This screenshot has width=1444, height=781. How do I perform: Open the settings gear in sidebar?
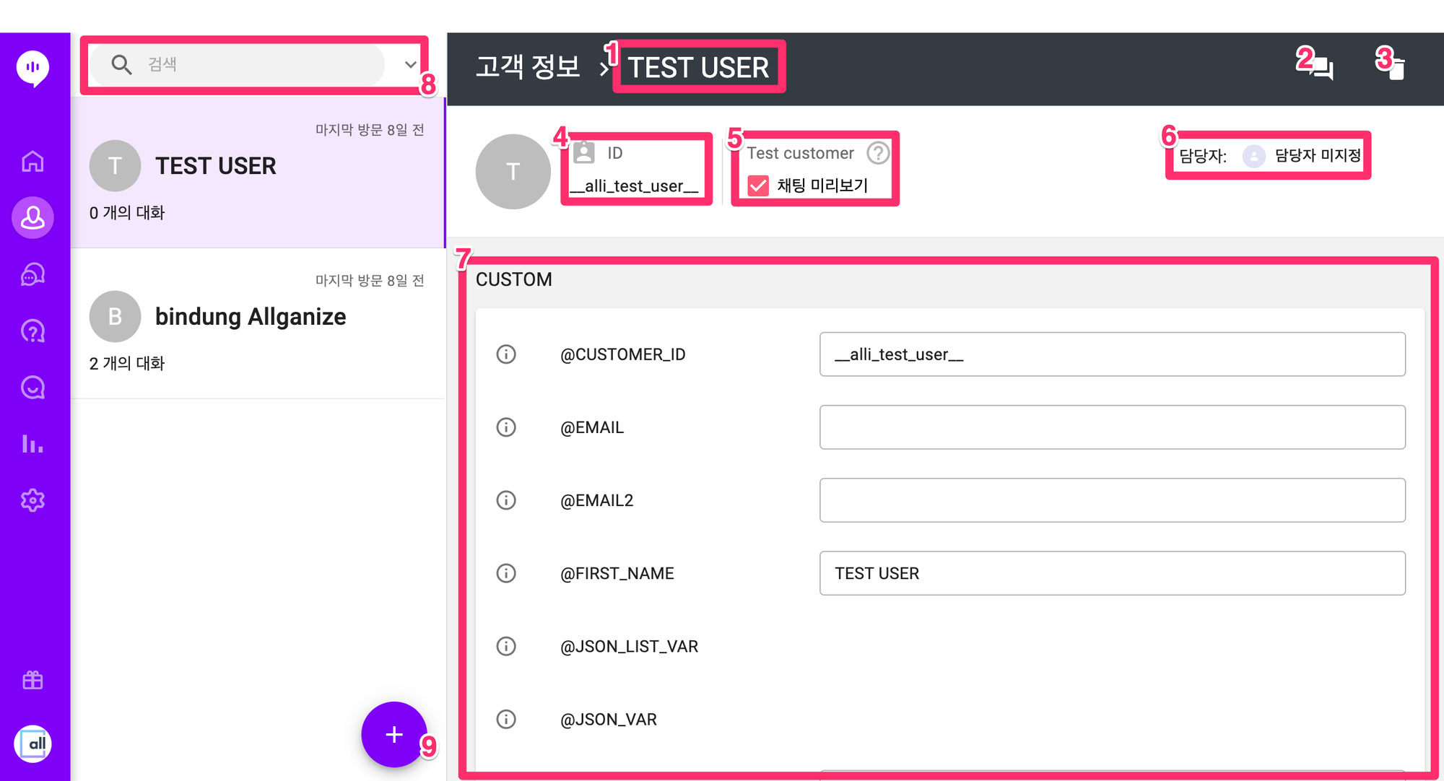pyautogui.click(x=32, y=500)
